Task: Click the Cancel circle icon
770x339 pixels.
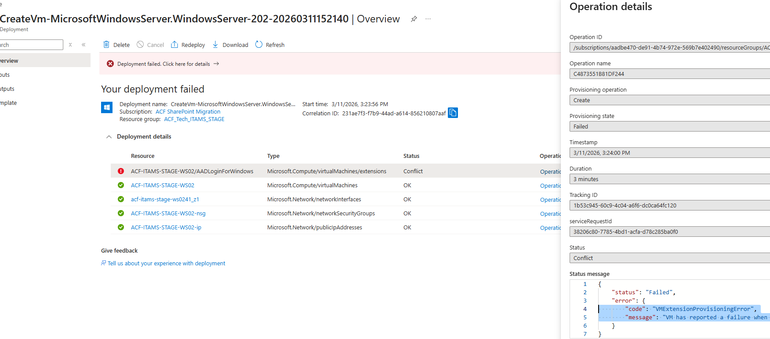Action: 140,44
